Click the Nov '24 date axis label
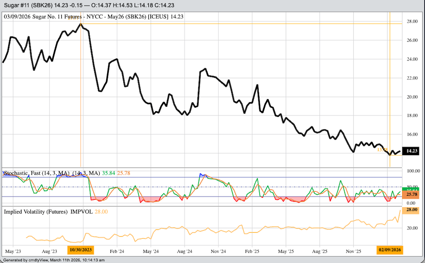The width and height of the screenshot is (425, 263). click(218, 251)
